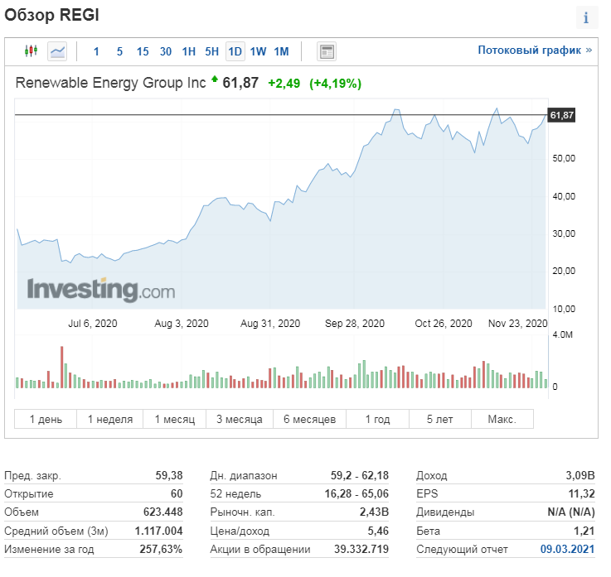The image size is (611, 577).
Task: Open next report date 09.03.2021
Action: tap(567, 549)
